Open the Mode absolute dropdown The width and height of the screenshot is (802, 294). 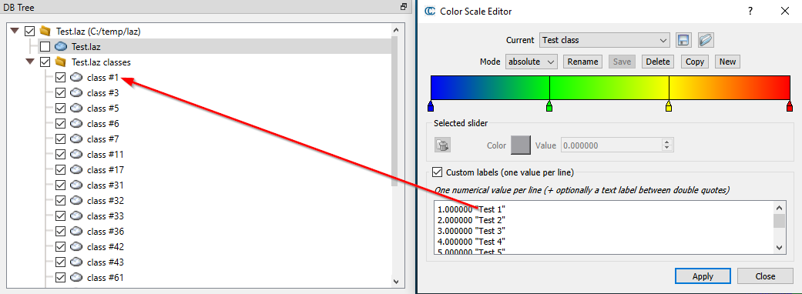(532, 62)
